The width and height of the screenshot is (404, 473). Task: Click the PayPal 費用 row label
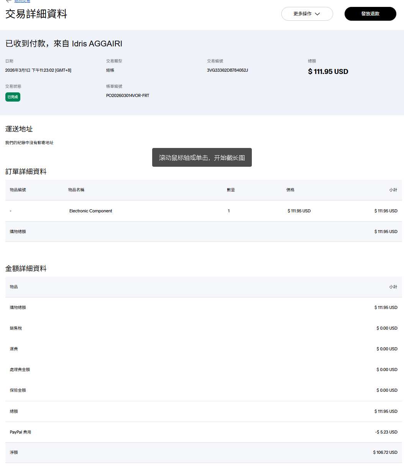coord(20,432)
